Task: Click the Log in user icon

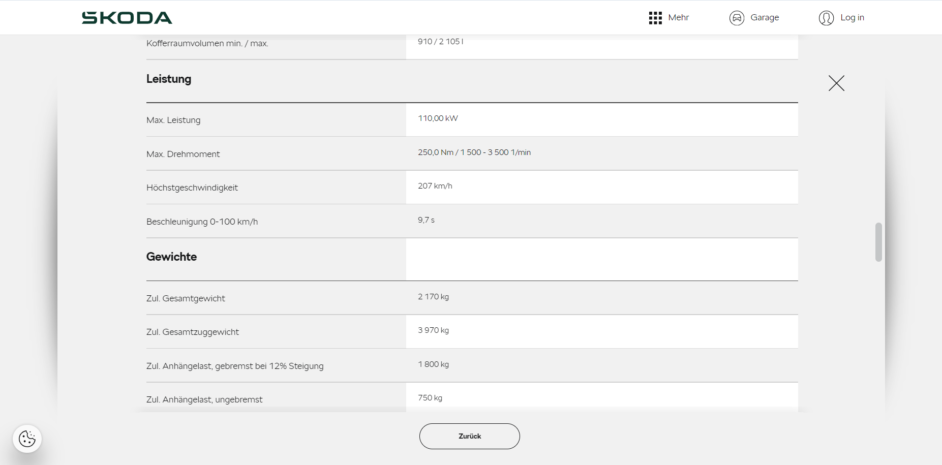Action: [826, 18]
